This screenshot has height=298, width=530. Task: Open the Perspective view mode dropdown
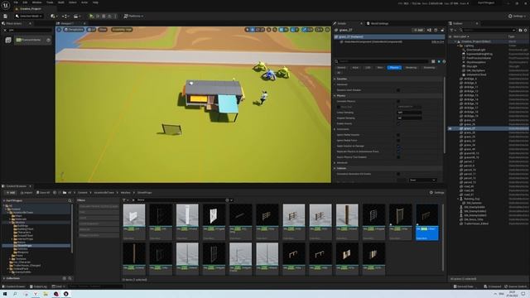pos(74,30)
